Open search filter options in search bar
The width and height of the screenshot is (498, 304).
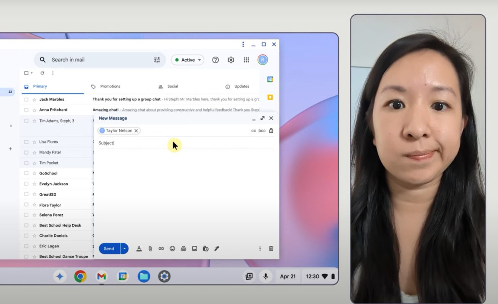click(157, 60)
